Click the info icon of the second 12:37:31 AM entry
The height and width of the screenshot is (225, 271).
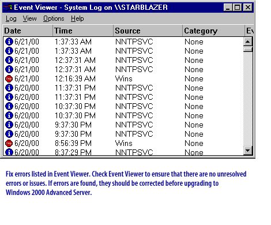[x=9, y=69]
